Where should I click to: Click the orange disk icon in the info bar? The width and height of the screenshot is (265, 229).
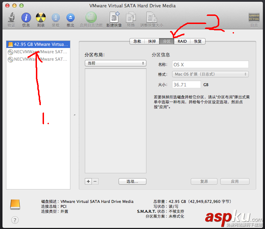pyautogui.click(x=15, y=204)
